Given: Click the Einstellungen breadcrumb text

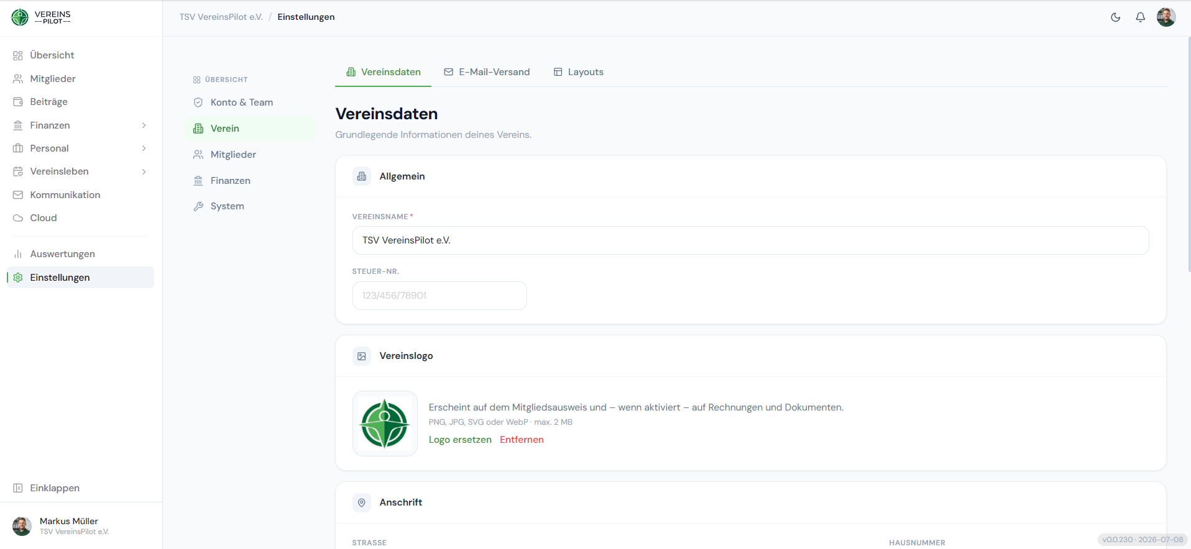Looking at the screenshot, I should 306,17.
